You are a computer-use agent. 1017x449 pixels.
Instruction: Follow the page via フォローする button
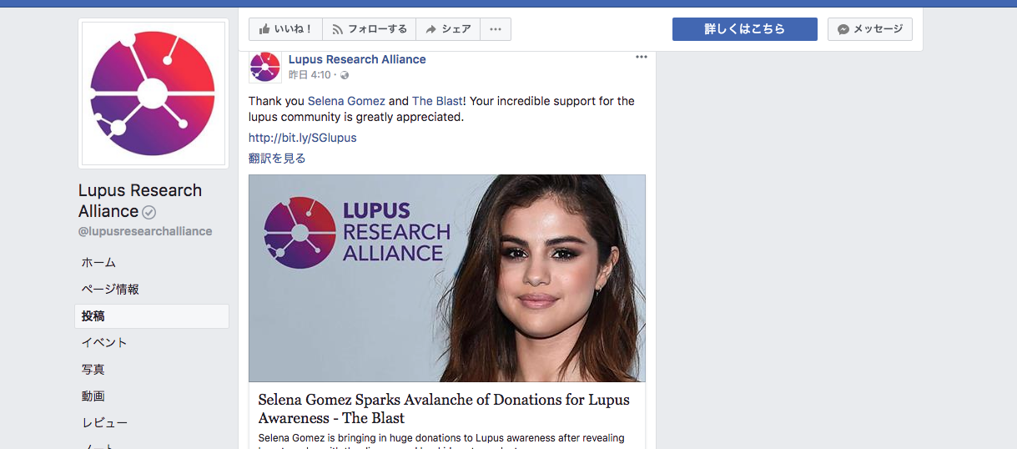[x=370, y=29]
